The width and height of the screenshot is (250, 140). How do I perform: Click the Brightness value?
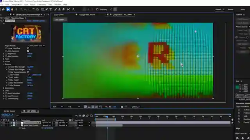tap(30, 54)
